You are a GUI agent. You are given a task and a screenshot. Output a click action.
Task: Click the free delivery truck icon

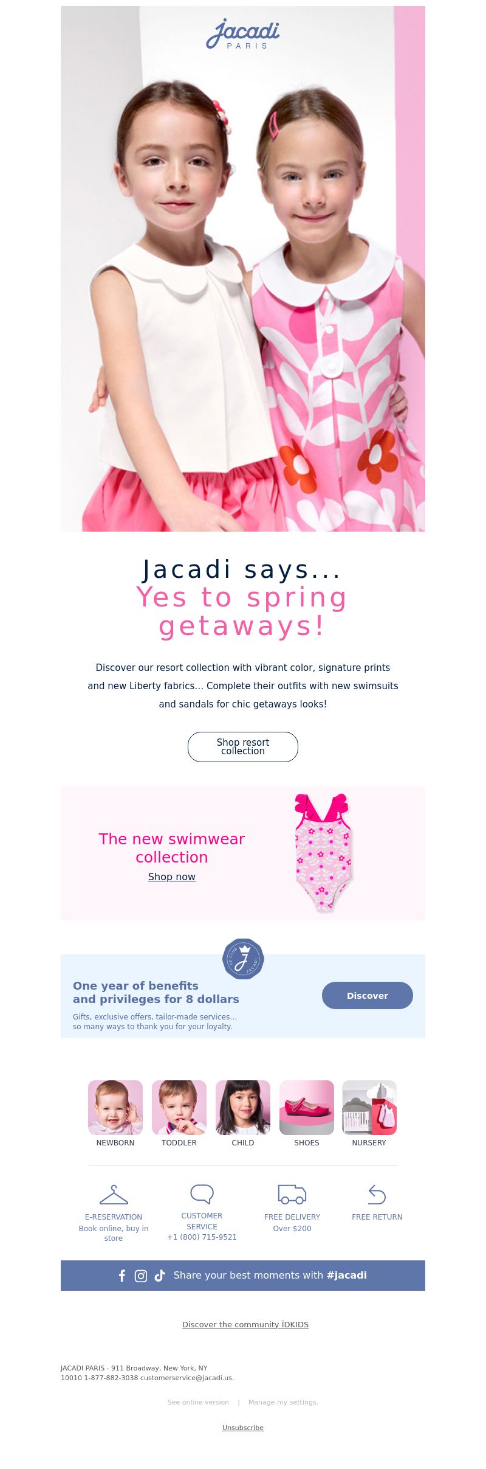[292, 1194]
